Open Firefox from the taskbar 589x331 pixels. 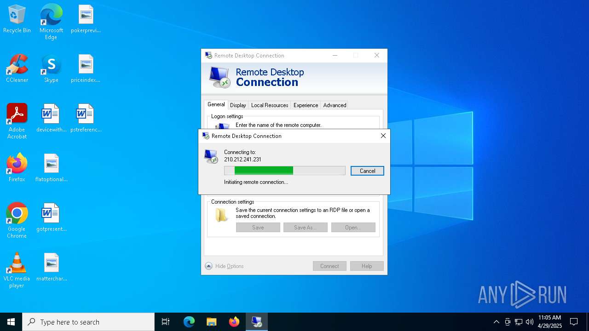pos(234,322)
